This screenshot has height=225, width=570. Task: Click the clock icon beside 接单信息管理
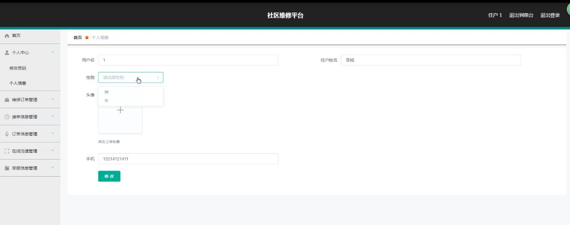(7, 117)
